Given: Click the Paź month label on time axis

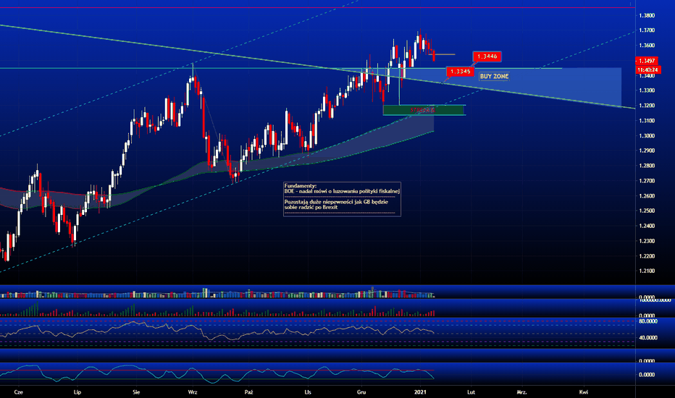Looking at the screenshot, I should click(x=249, y=392).
